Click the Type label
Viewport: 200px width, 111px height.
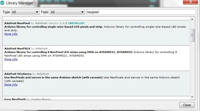tap(6, 12)
